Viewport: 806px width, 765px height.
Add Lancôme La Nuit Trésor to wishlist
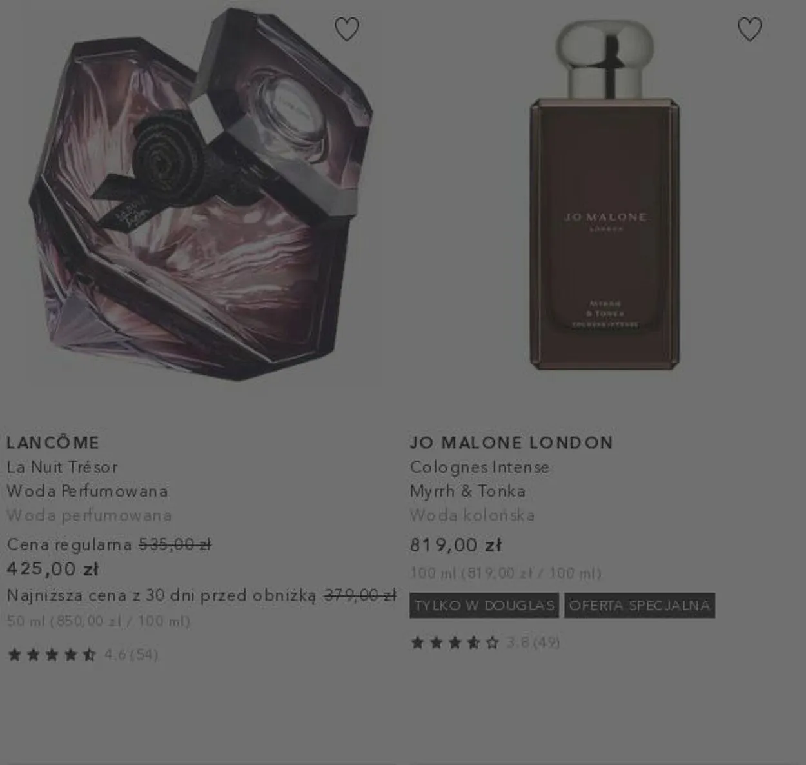coord(347,29)
